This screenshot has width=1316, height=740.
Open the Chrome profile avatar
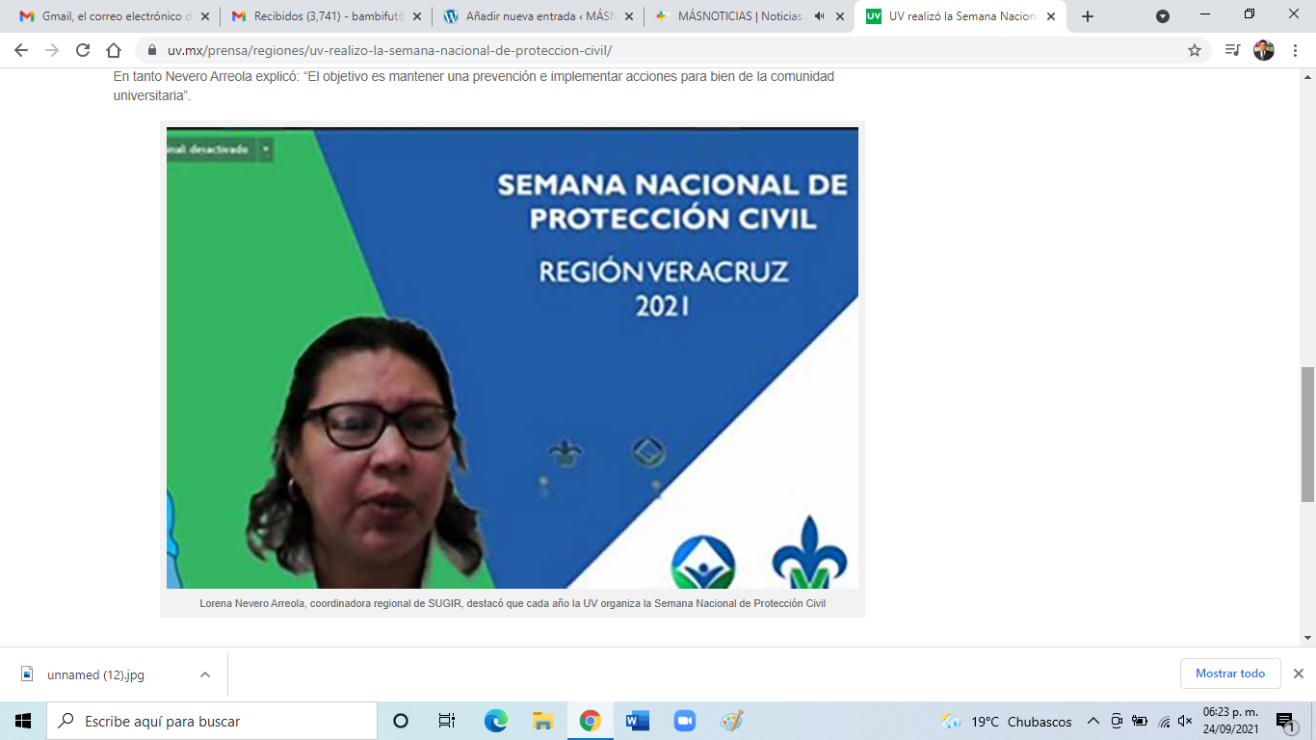pyautogui.click(x=1263, y=50)
